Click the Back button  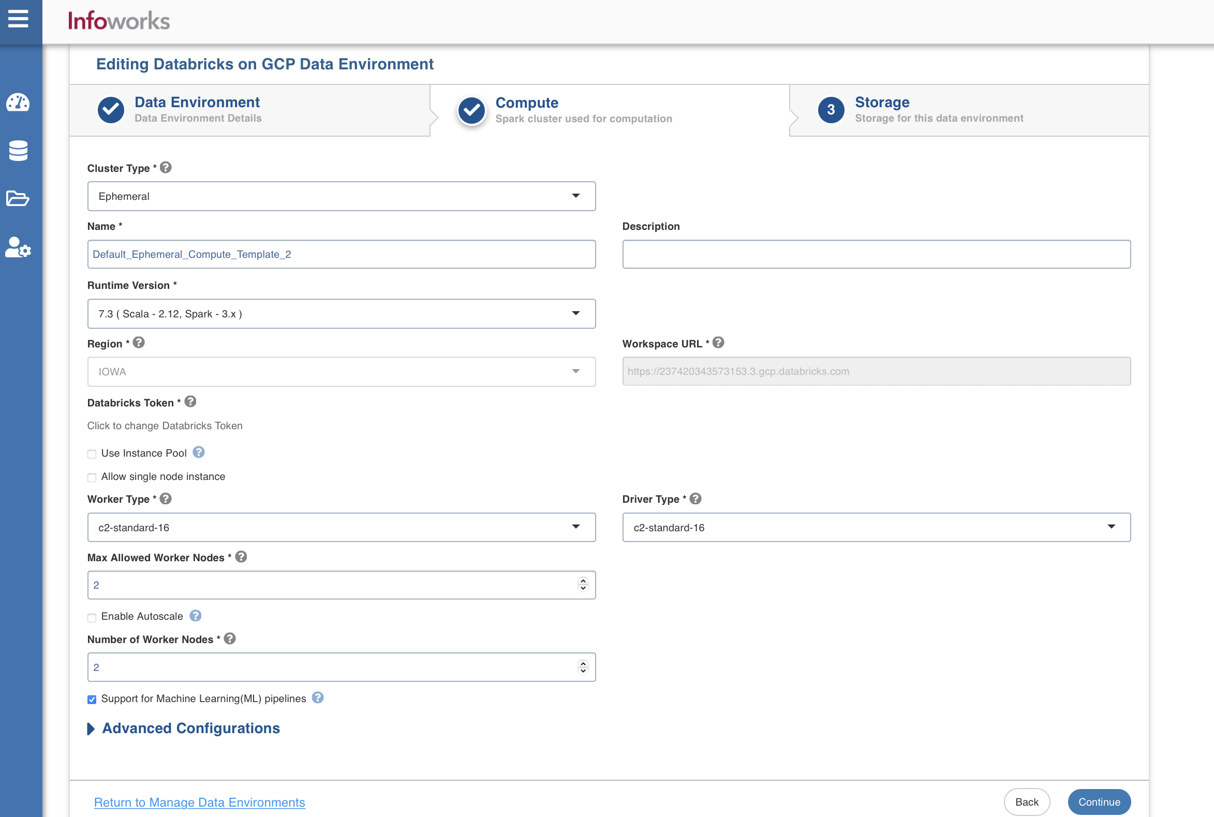pyautogui.click(x=1027, y=802)
